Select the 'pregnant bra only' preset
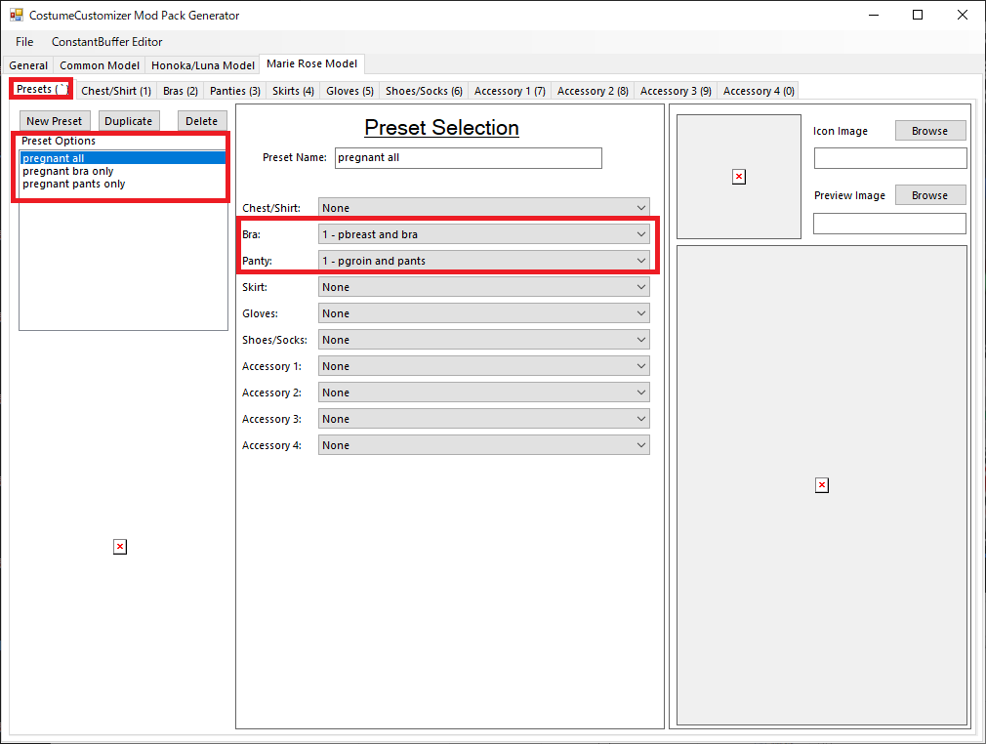Viewport: 986px width, 744px height. pyautogui.click(x=123, y=171)
